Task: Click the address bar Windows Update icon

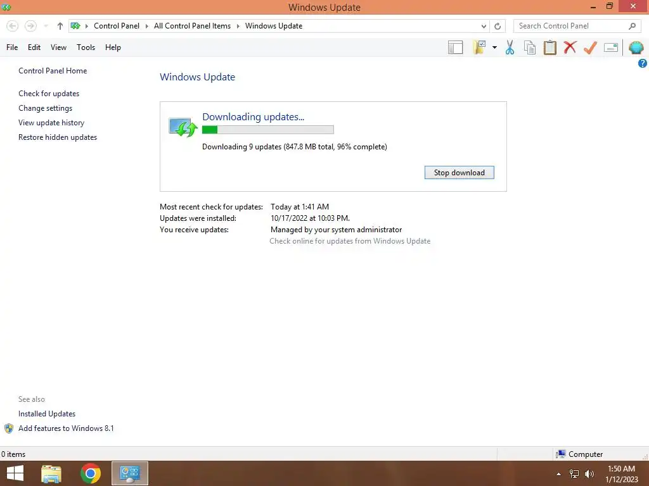Action: tap(75, 26)
